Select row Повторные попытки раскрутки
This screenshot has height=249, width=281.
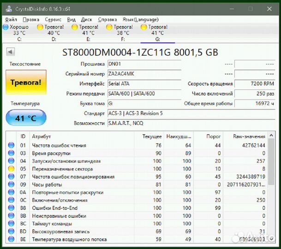[x=137, y=192]
